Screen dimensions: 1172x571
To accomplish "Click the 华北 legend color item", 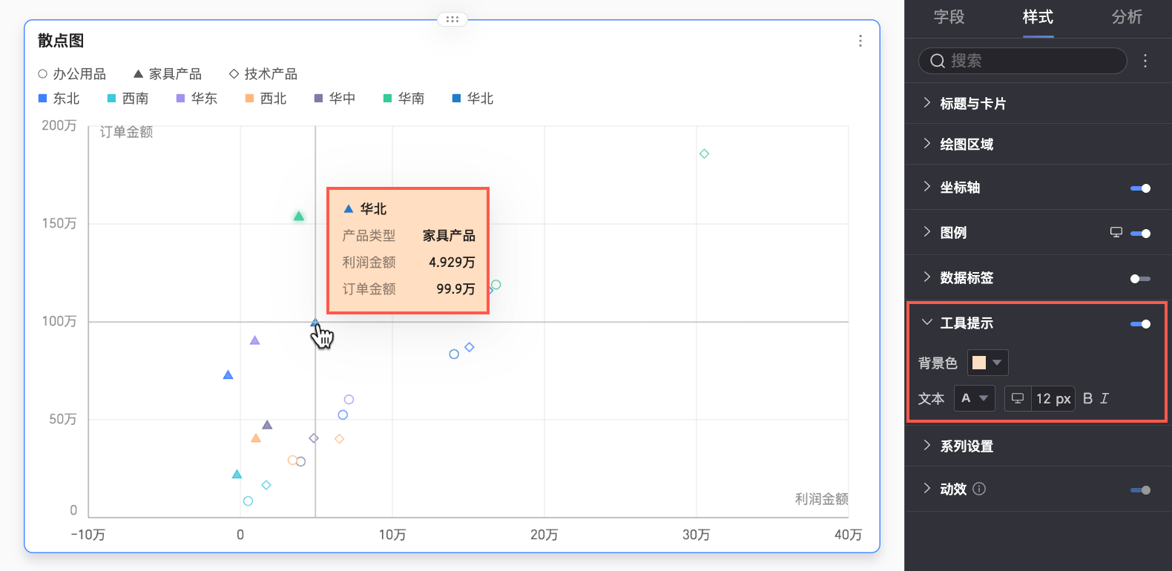I will pyautogui.click(x=473, y=99).
